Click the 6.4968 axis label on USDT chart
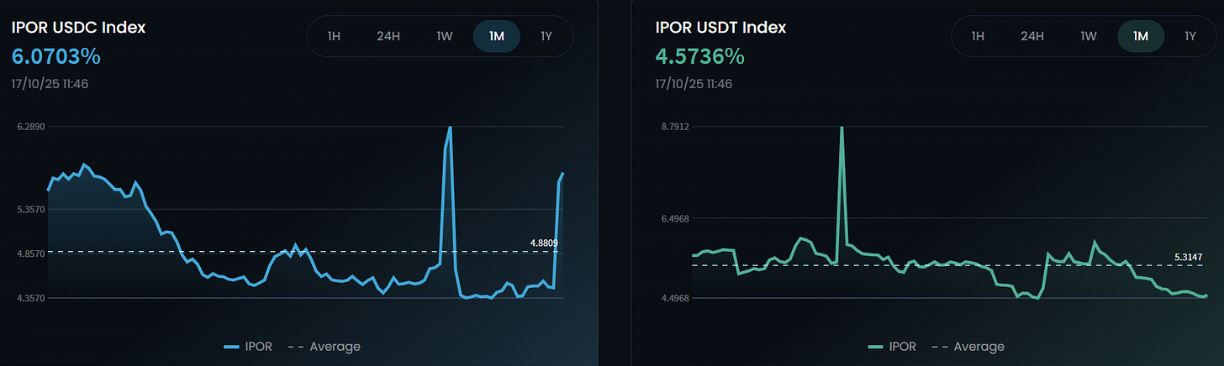This screenshot has height=366, width=1224. pos(674,219)
